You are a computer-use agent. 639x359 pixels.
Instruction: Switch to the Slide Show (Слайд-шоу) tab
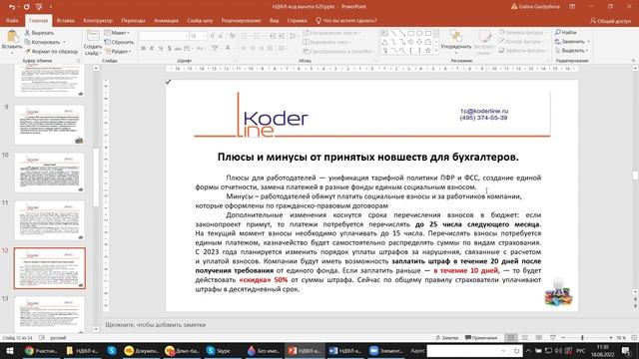[200, 20]
